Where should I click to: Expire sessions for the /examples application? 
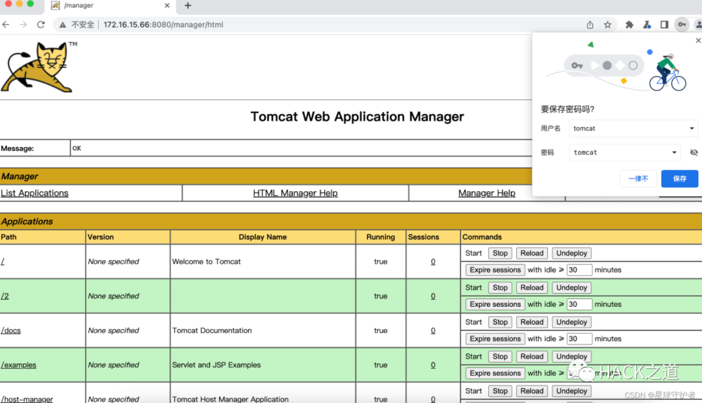(495, 374)
